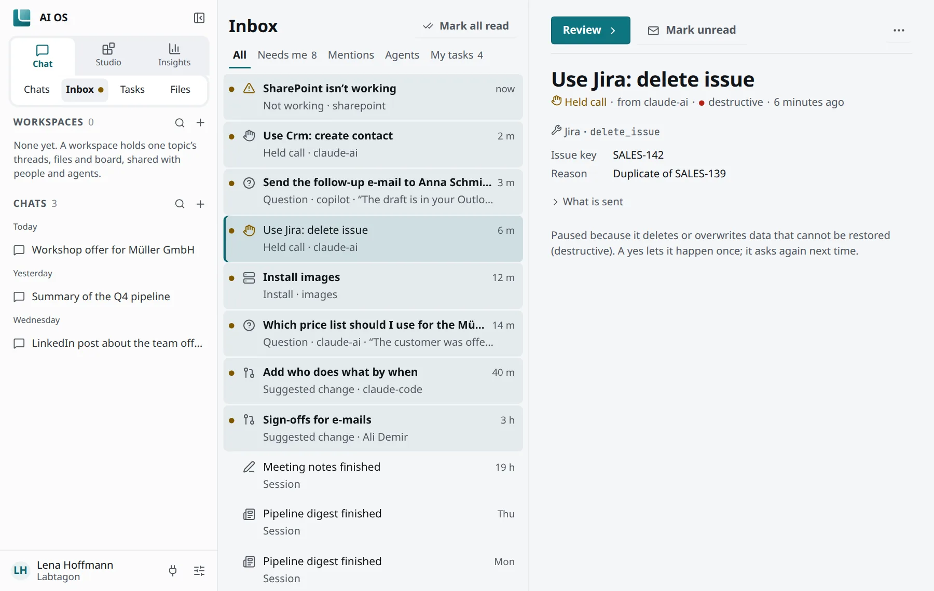
Task: Open more options ellipsis menu
Action: click(x=899, y=30)
